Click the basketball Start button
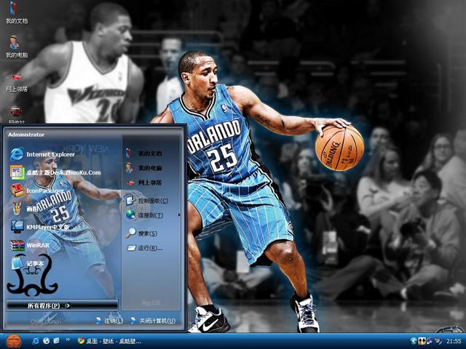466x349 pixels. (x=14, y=341)
